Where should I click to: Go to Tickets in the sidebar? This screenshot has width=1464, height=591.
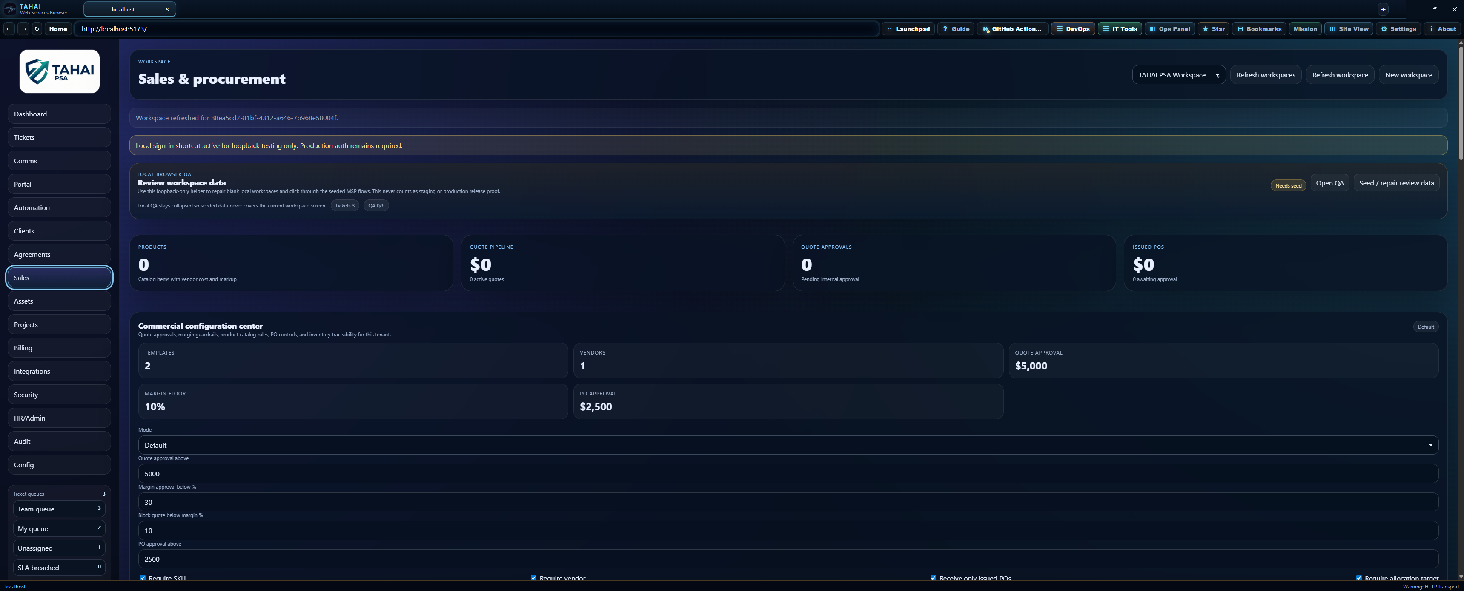click(59, 137)
